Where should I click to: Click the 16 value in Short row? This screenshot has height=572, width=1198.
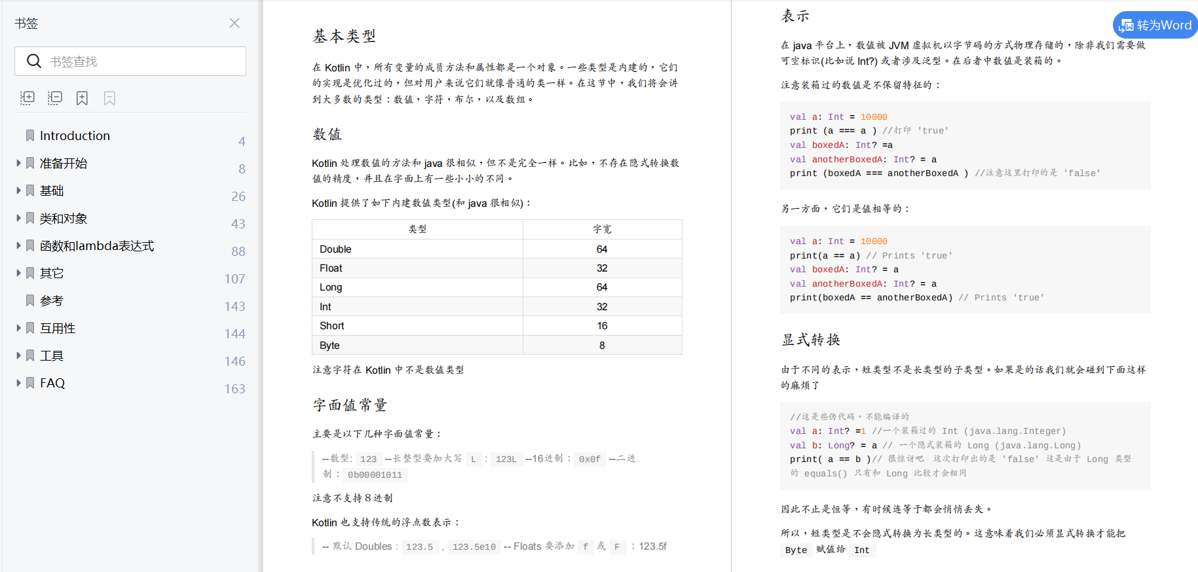[602, 326]
